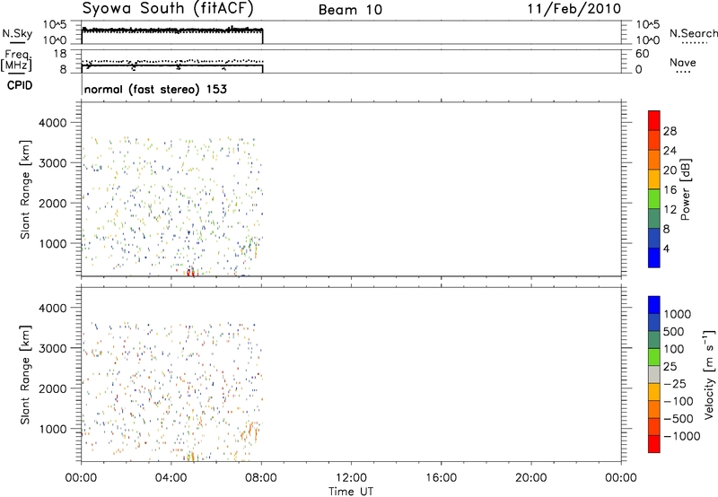Image resolution: width=718 pixels, height=497 pixels.
Task: Pick the Velocity segment between -500 and -1000
Action: (x=654, y=426)
